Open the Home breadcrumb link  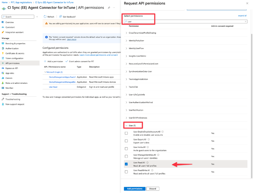pos(5,2)
